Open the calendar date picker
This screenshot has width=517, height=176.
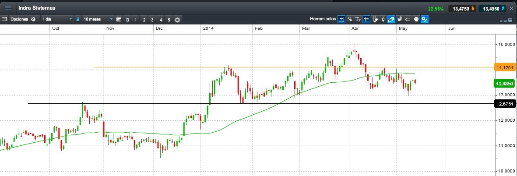click(x=119, y=20)
